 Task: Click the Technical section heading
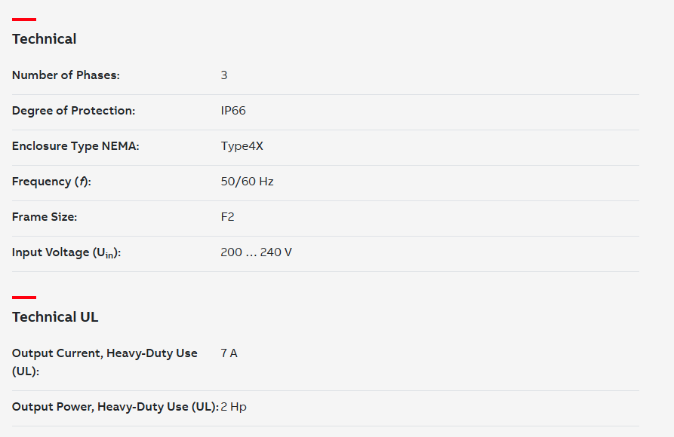(x=45, y=39)
